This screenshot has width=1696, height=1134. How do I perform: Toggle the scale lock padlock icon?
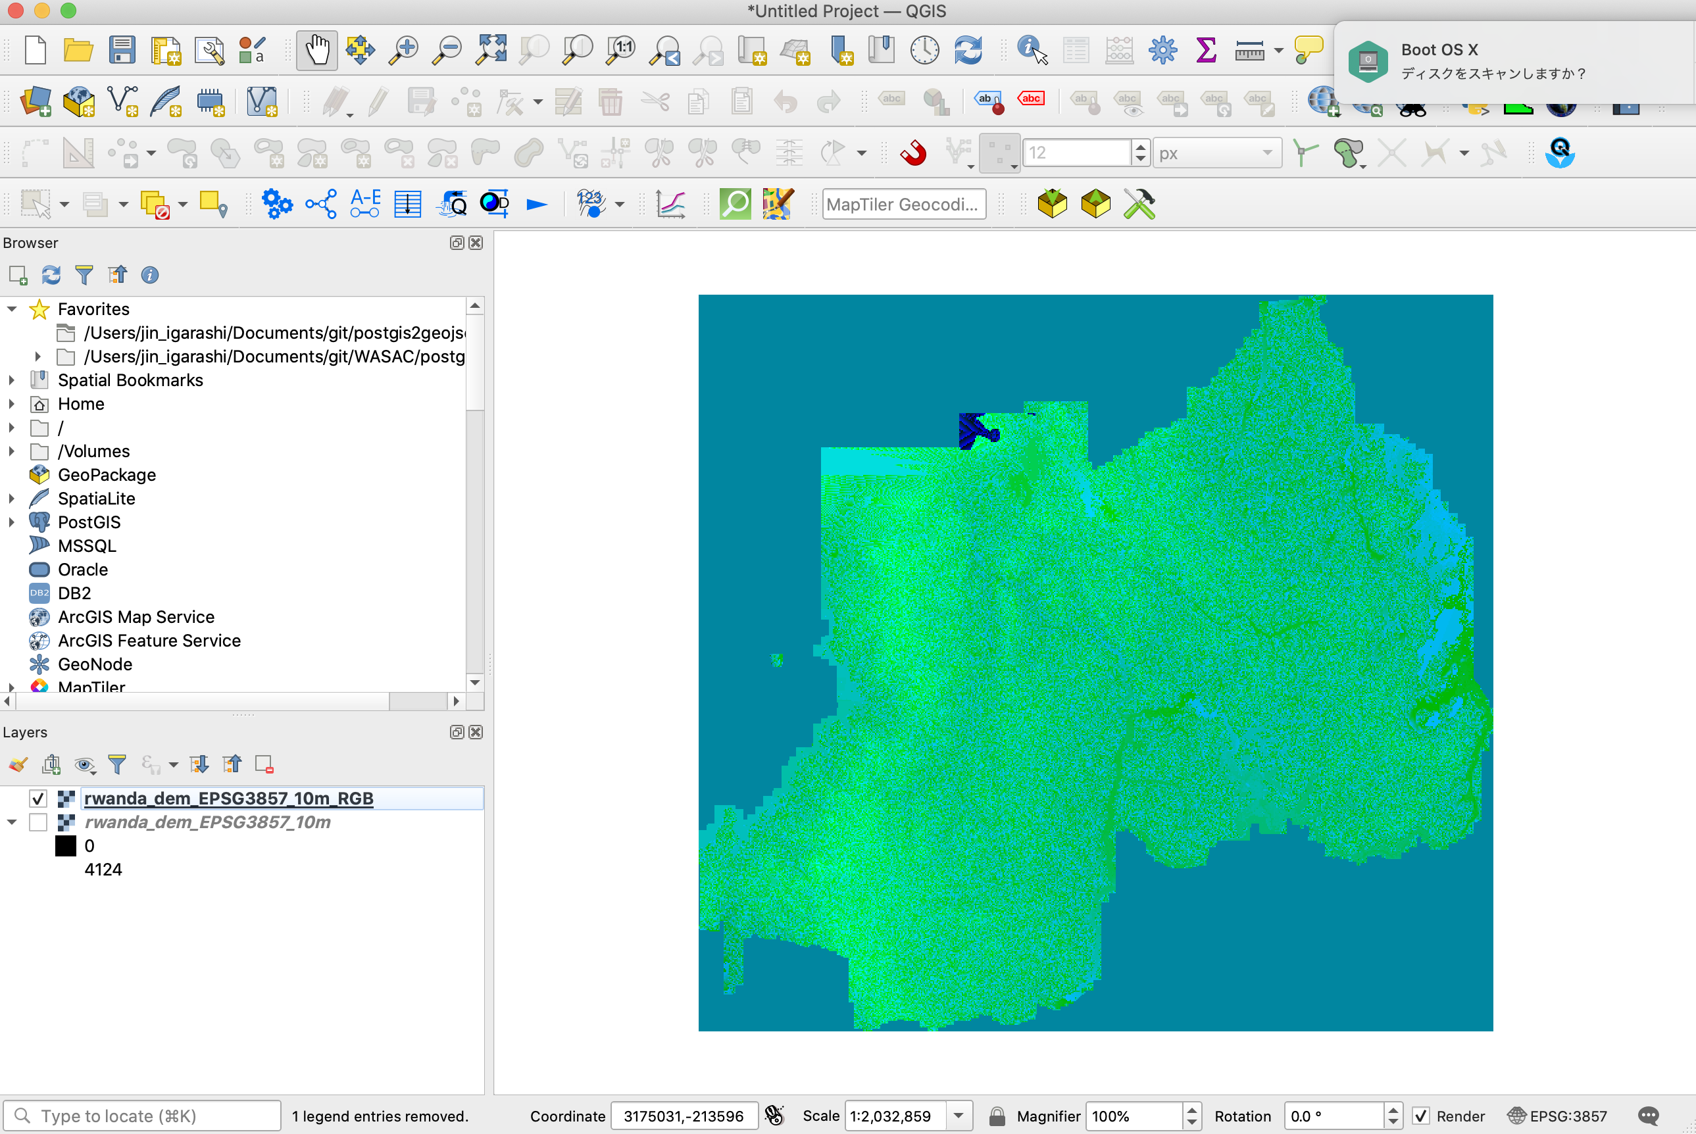(997, 1116)
